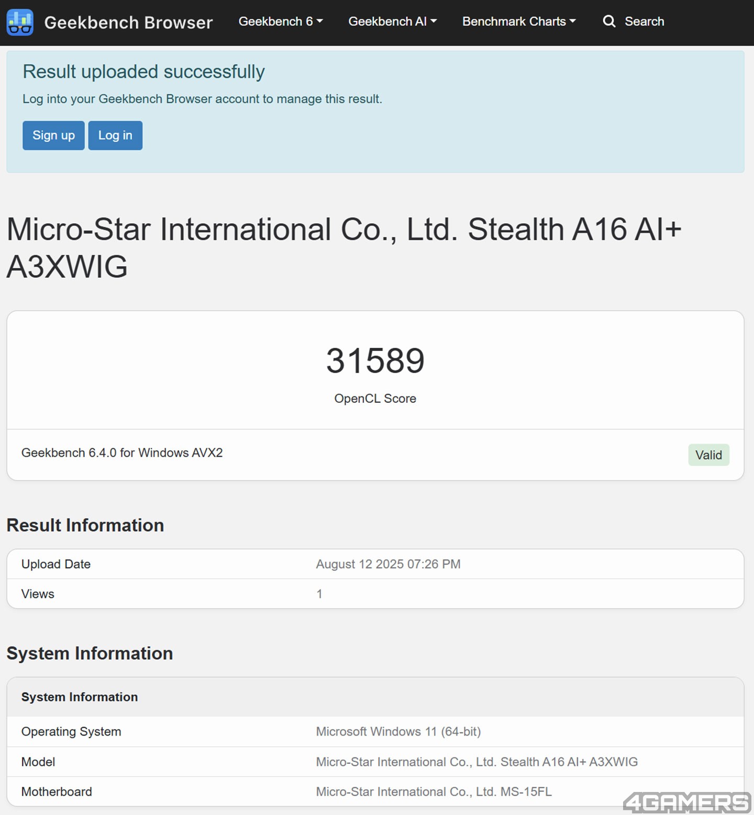Select the 31589 OpenCL score number
This screenshot has width=754, height=815.
(375, 360)
